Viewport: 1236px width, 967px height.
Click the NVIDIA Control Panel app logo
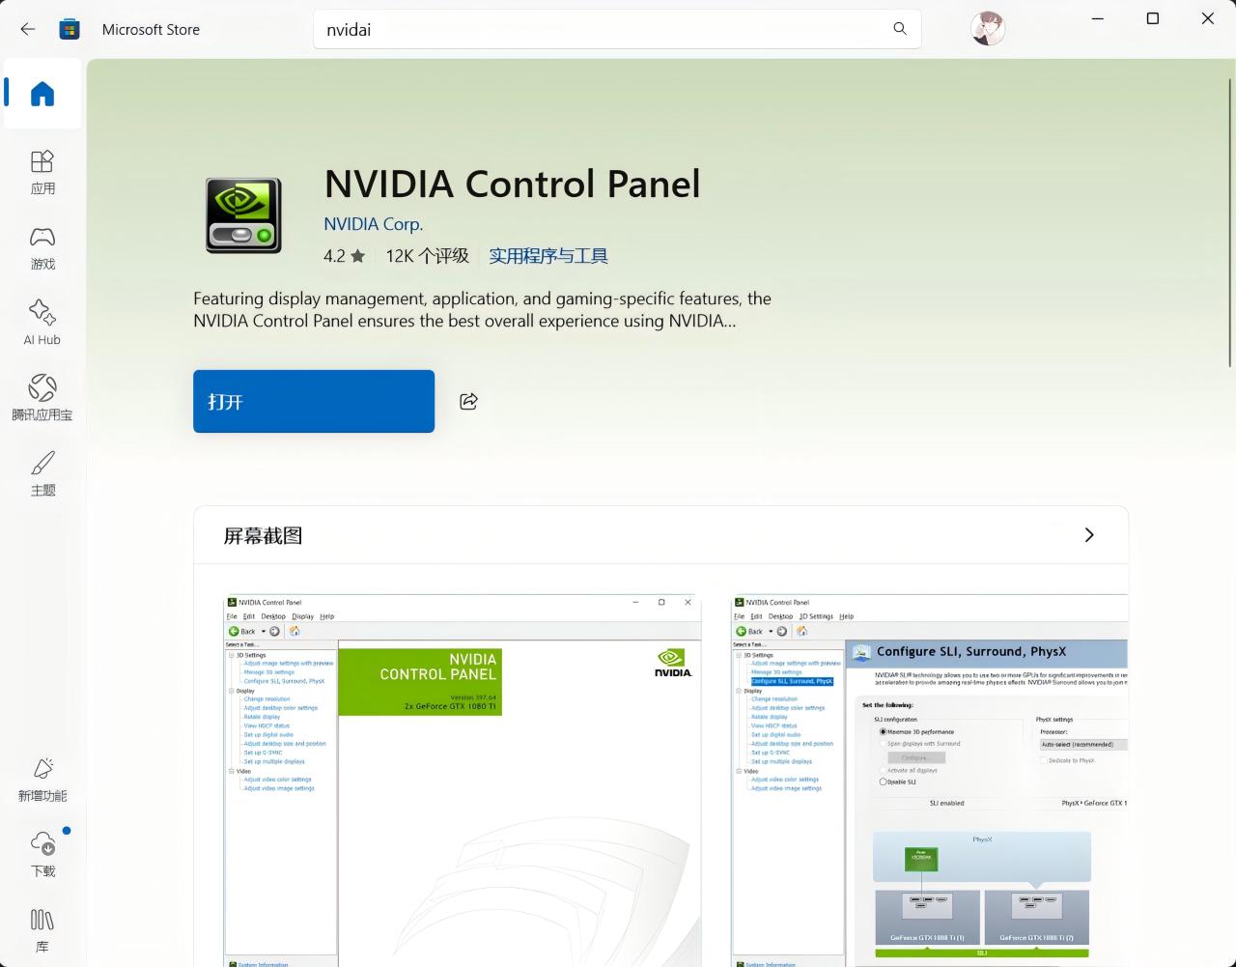(x=243, y=215)
